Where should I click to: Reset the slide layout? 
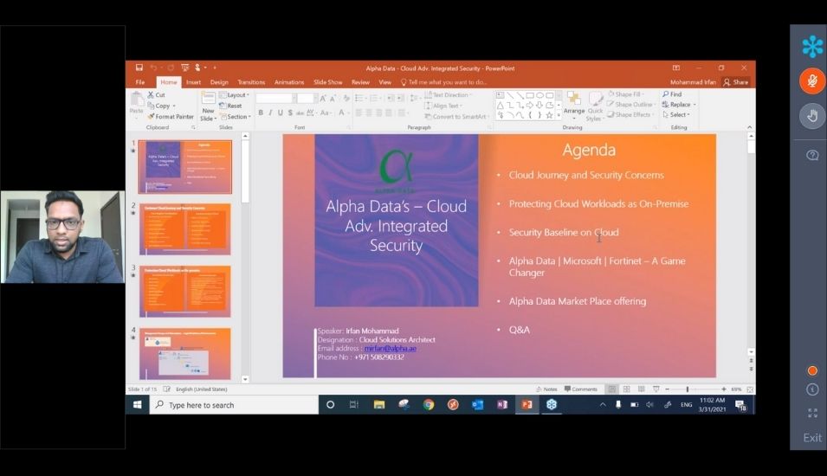[231, 106]
